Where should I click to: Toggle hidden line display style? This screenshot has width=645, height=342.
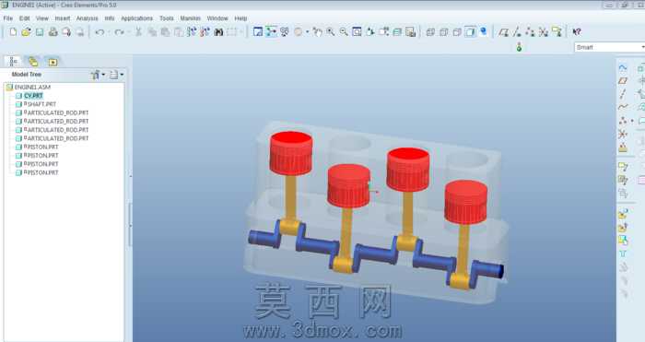tap(443, 31)
